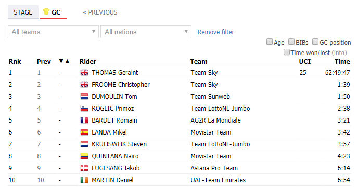This screenshot has width=358, height=188.
Task: Sort by the position change arrows column
Action: point(64,61)
